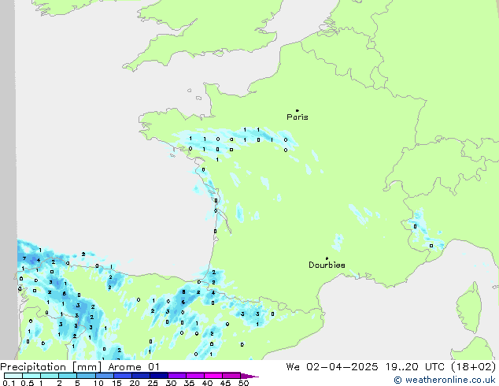Pick the 5–10 mm legend color swatch
Screen dimensions: 499x386
[x=86, y=376]
